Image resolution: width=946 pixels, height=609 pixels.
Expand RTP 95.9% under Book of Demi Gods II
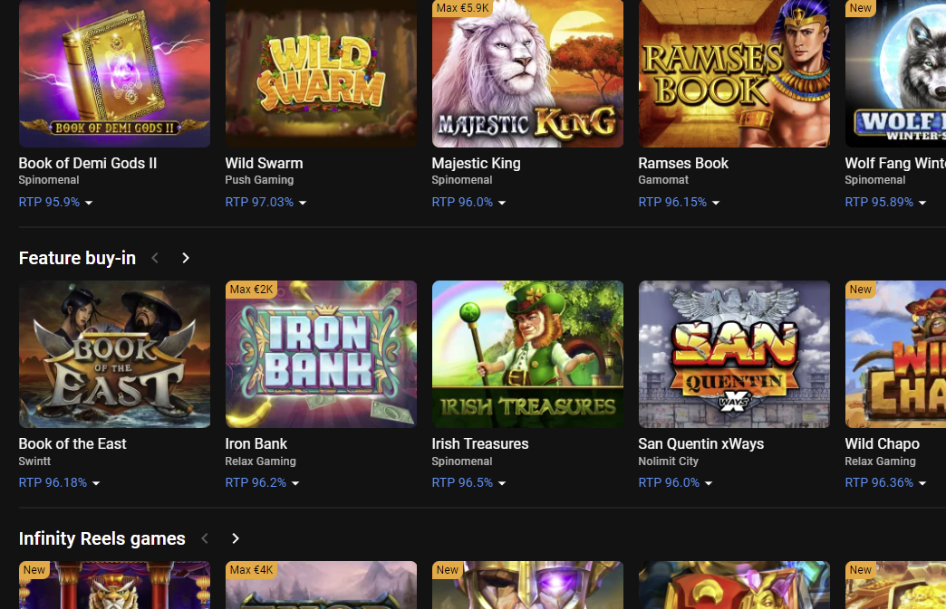(56, 203)
